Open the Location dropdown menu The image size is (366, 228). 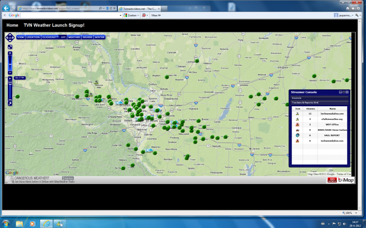[x=33, y=37]
